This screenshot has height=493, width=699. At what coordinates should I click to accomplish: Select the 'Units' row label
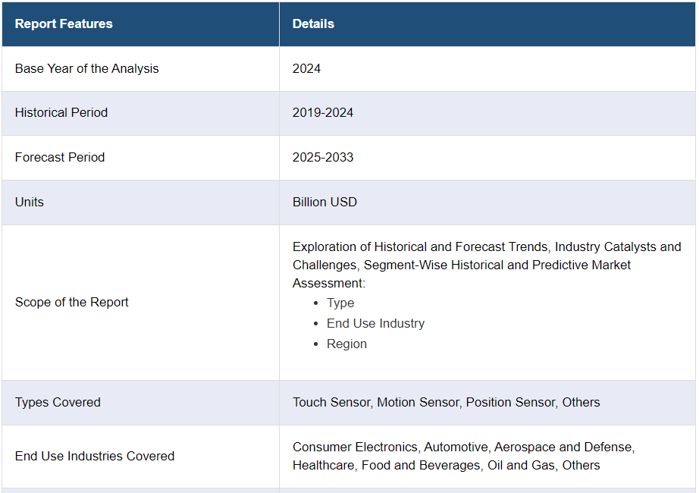[x=30, y=202]
